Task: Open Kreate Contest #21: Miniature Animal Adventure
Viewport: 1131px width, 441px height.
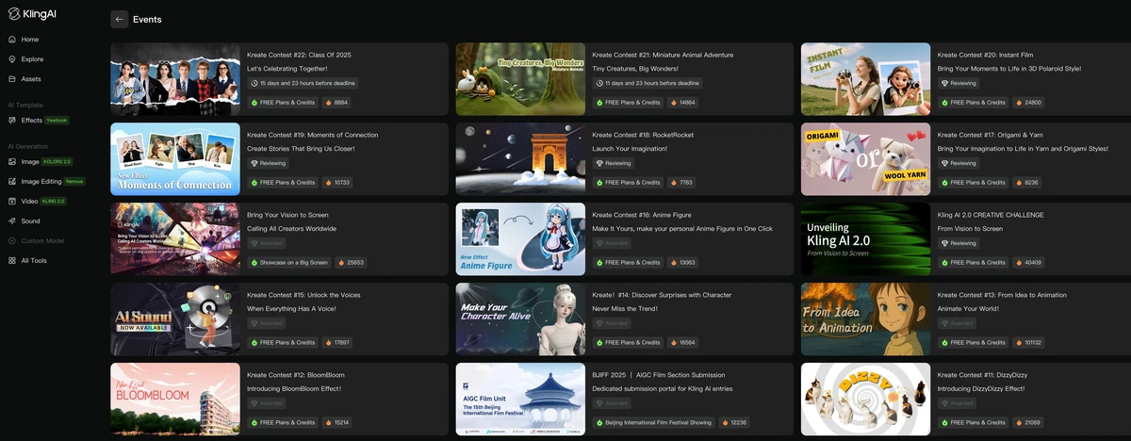Action: [663, 55]
